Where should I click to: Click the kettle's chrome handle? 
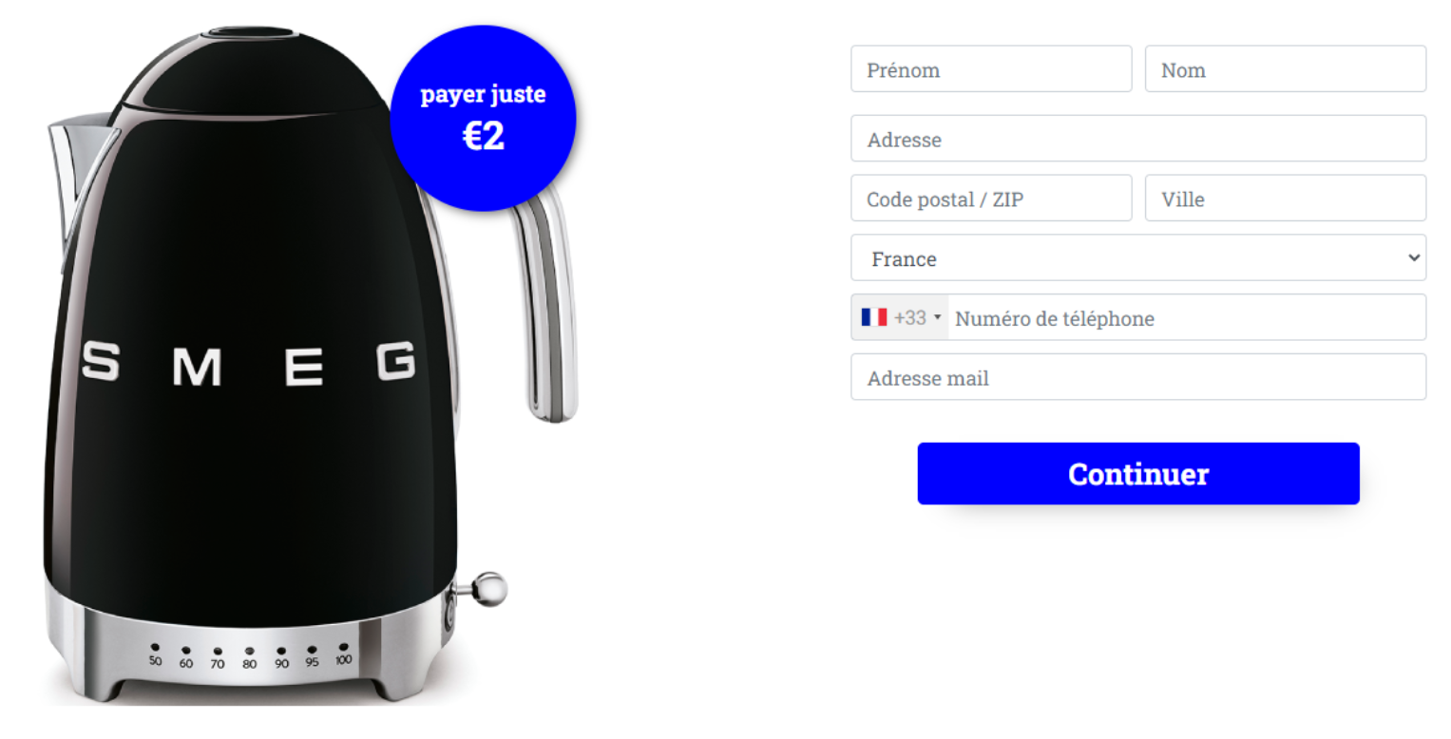coord(544,304)
